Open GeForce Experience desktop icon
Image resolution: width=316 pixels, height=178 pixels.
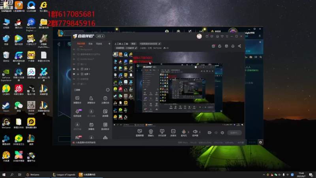[6, 75]
